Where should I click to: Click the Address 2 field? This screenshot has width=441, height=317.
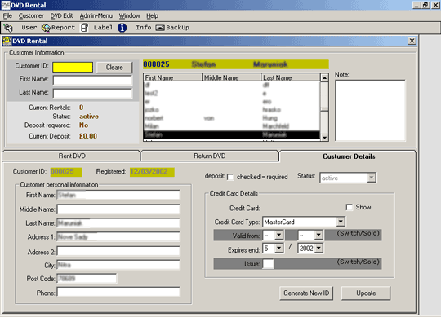coord(118,251)
